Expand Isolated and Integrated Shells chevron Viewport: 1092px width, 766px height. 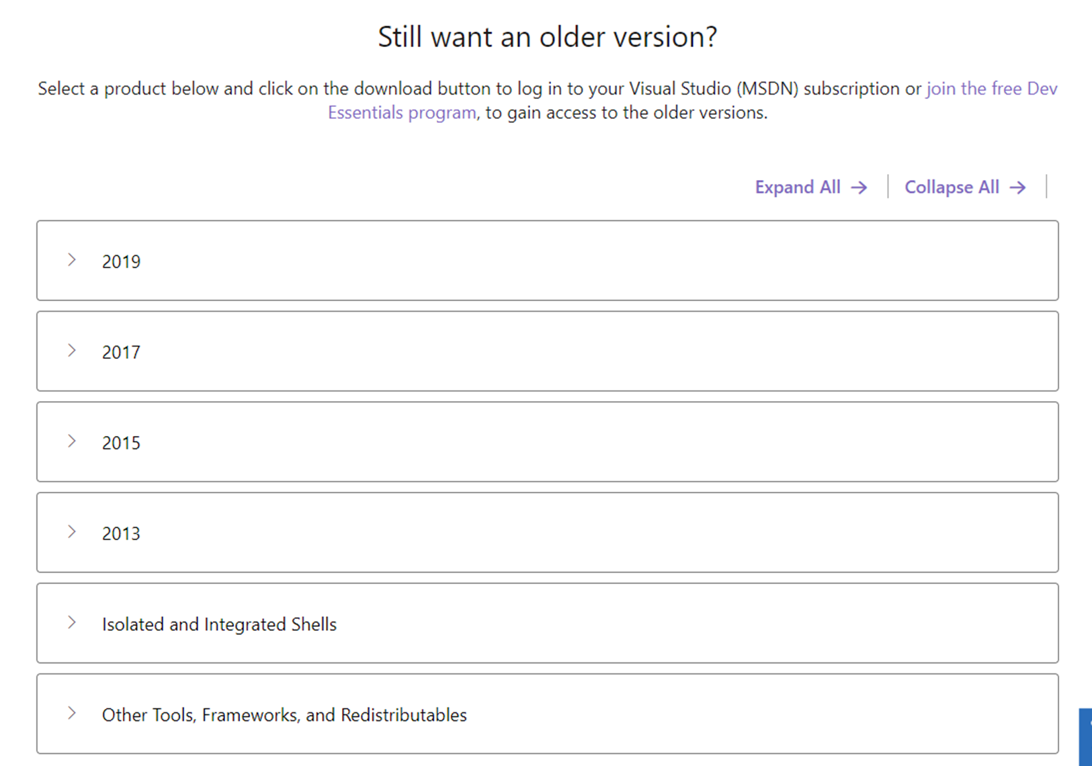(72, 623)
